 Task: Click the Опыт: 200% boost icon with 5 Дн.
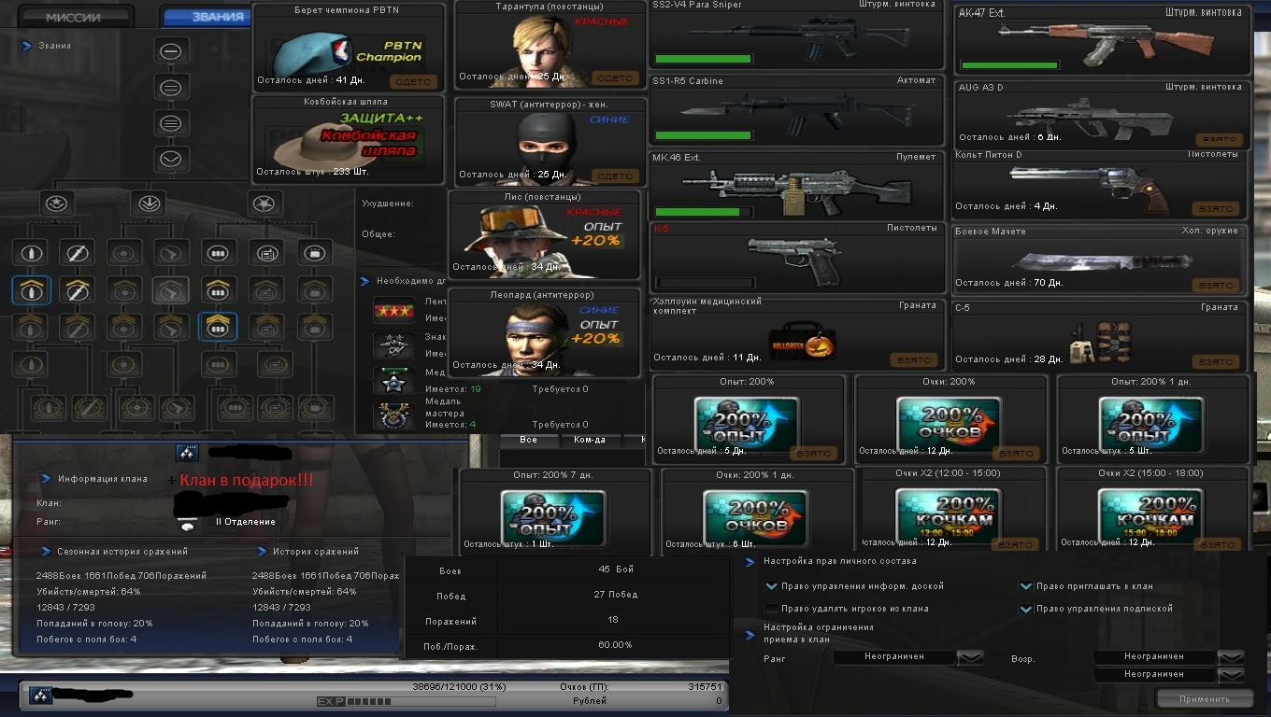(x=746, y=424)
